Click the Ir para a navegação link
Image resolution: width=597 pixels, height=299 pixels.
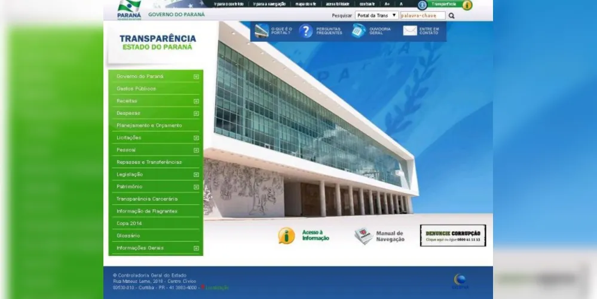tap(270, 4)
